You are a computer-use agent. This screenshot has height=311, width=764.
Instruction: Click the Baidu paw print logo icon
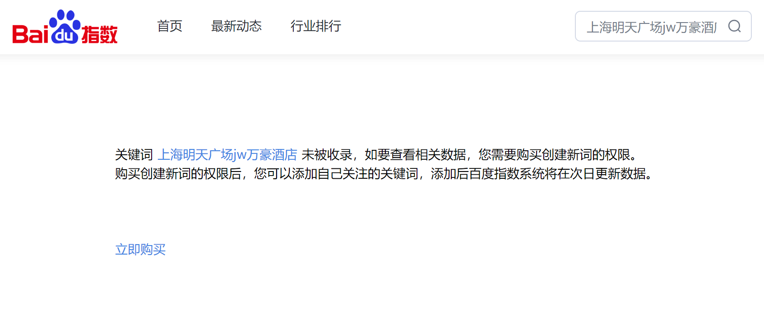point(65,27)
